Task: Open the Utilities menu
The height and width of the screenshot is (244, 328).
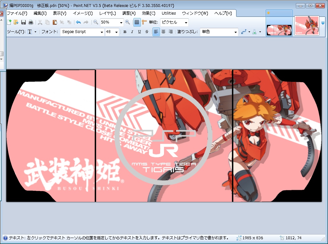Action: pos(168,13)
